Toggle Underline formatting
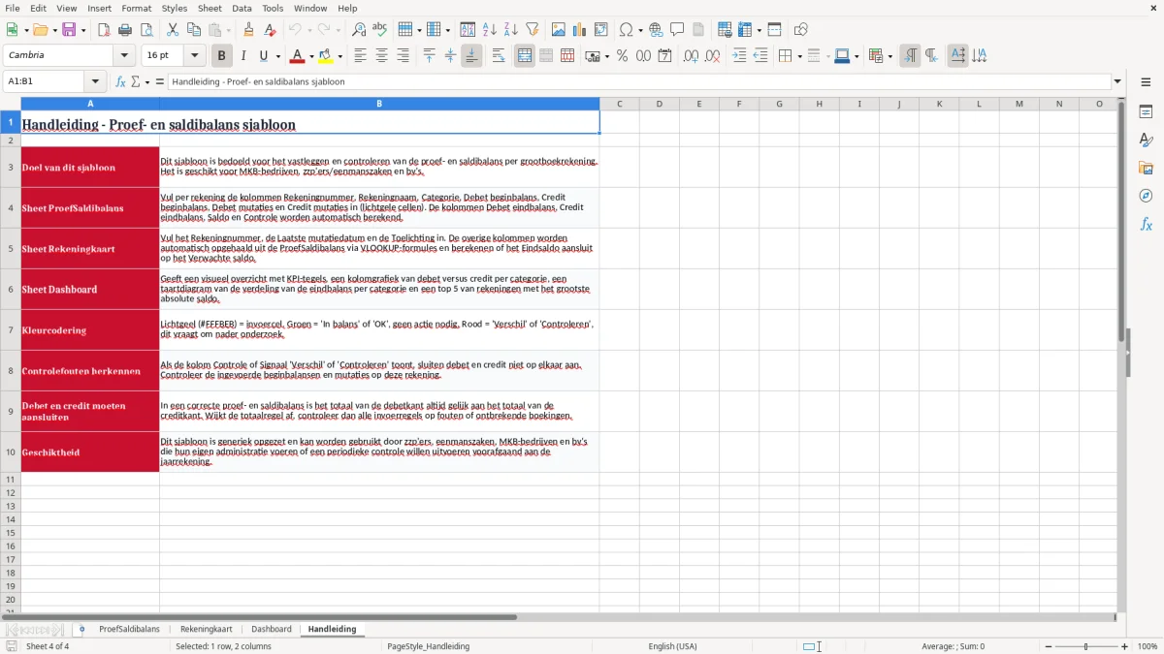 [263, 56]
